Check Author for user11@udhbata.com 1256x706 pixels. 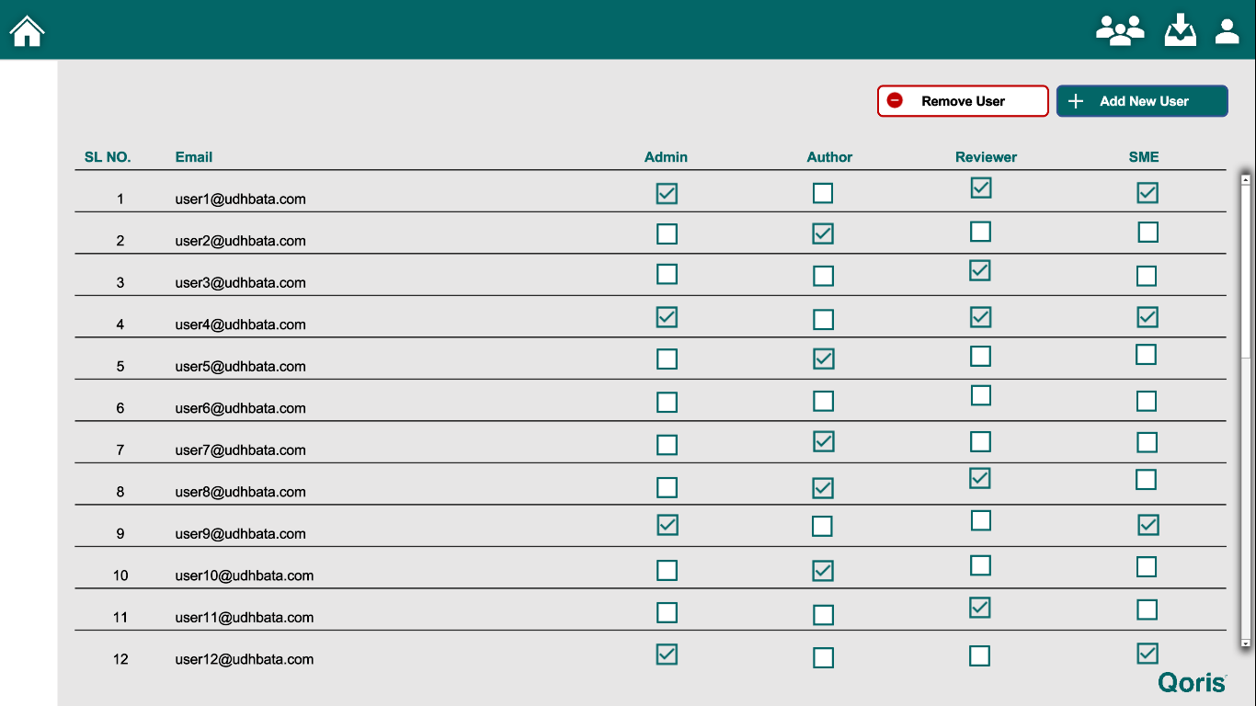824,614
